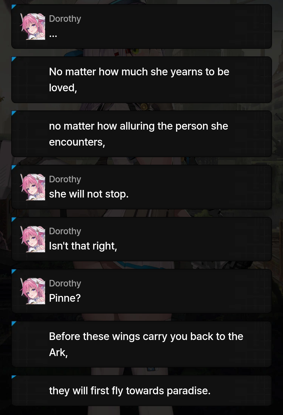The image size is (283, 415).
Task: Click blue corner marker on 'Isn't that right' box
Action: pyautogui.click(x=14, y=219)
